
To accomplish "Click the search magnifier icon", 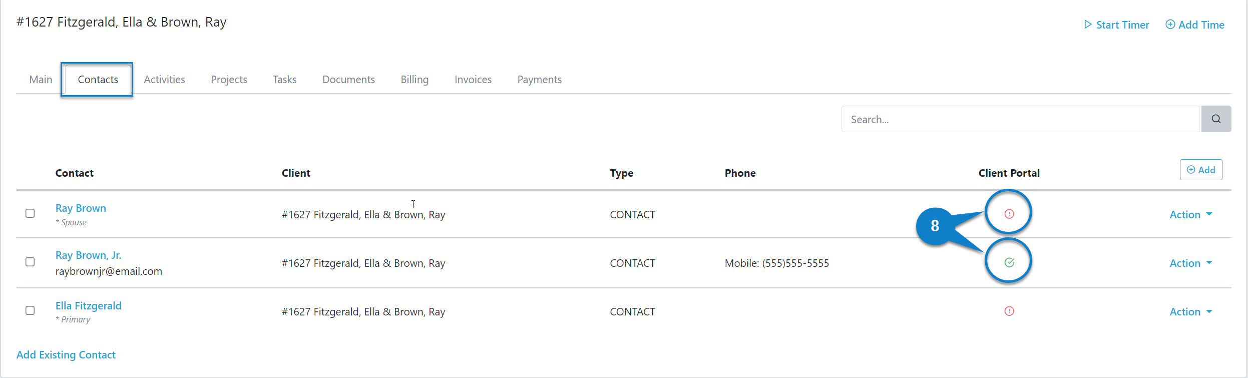I will coord(1215,119).
